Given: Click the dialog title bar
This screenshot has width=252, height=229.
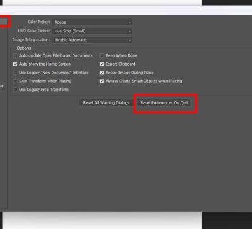Looking at the screenshot, I should coord(126,10).
